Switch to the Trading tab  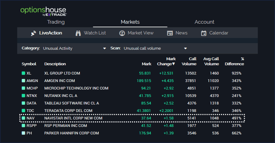[56, 22]
